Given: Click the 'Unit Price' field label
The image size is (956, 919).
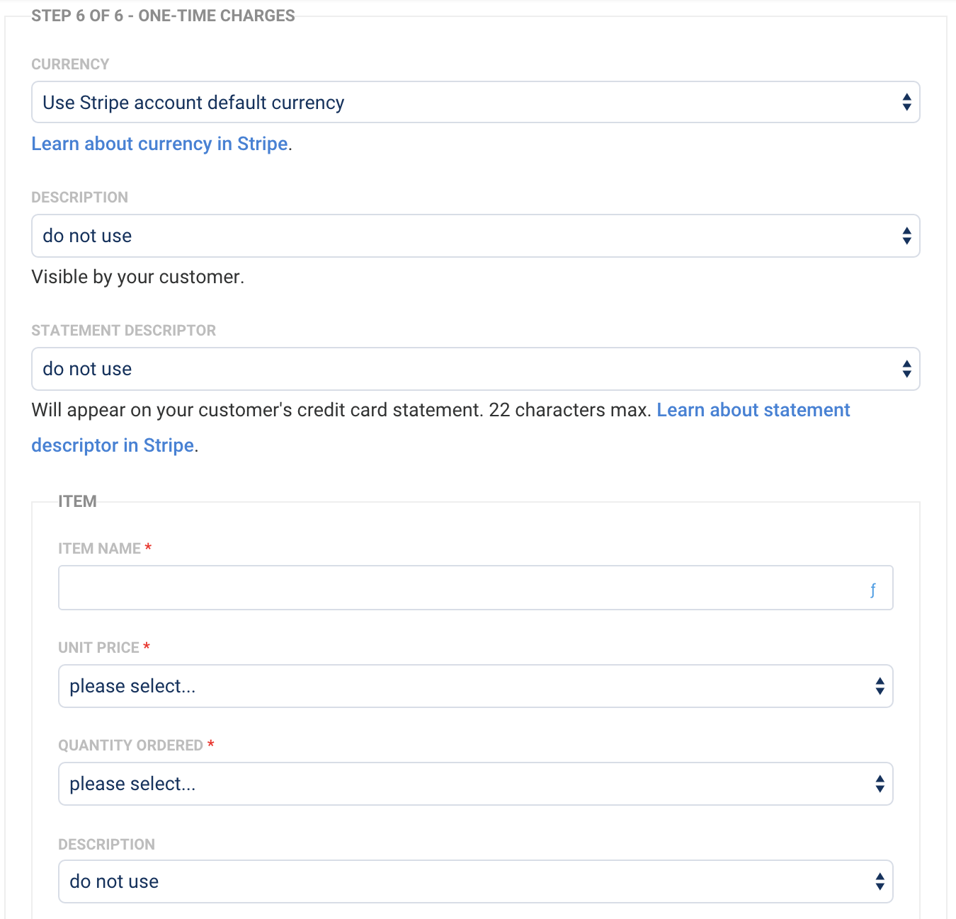Looking at the screenshot, I should point(98,648).
